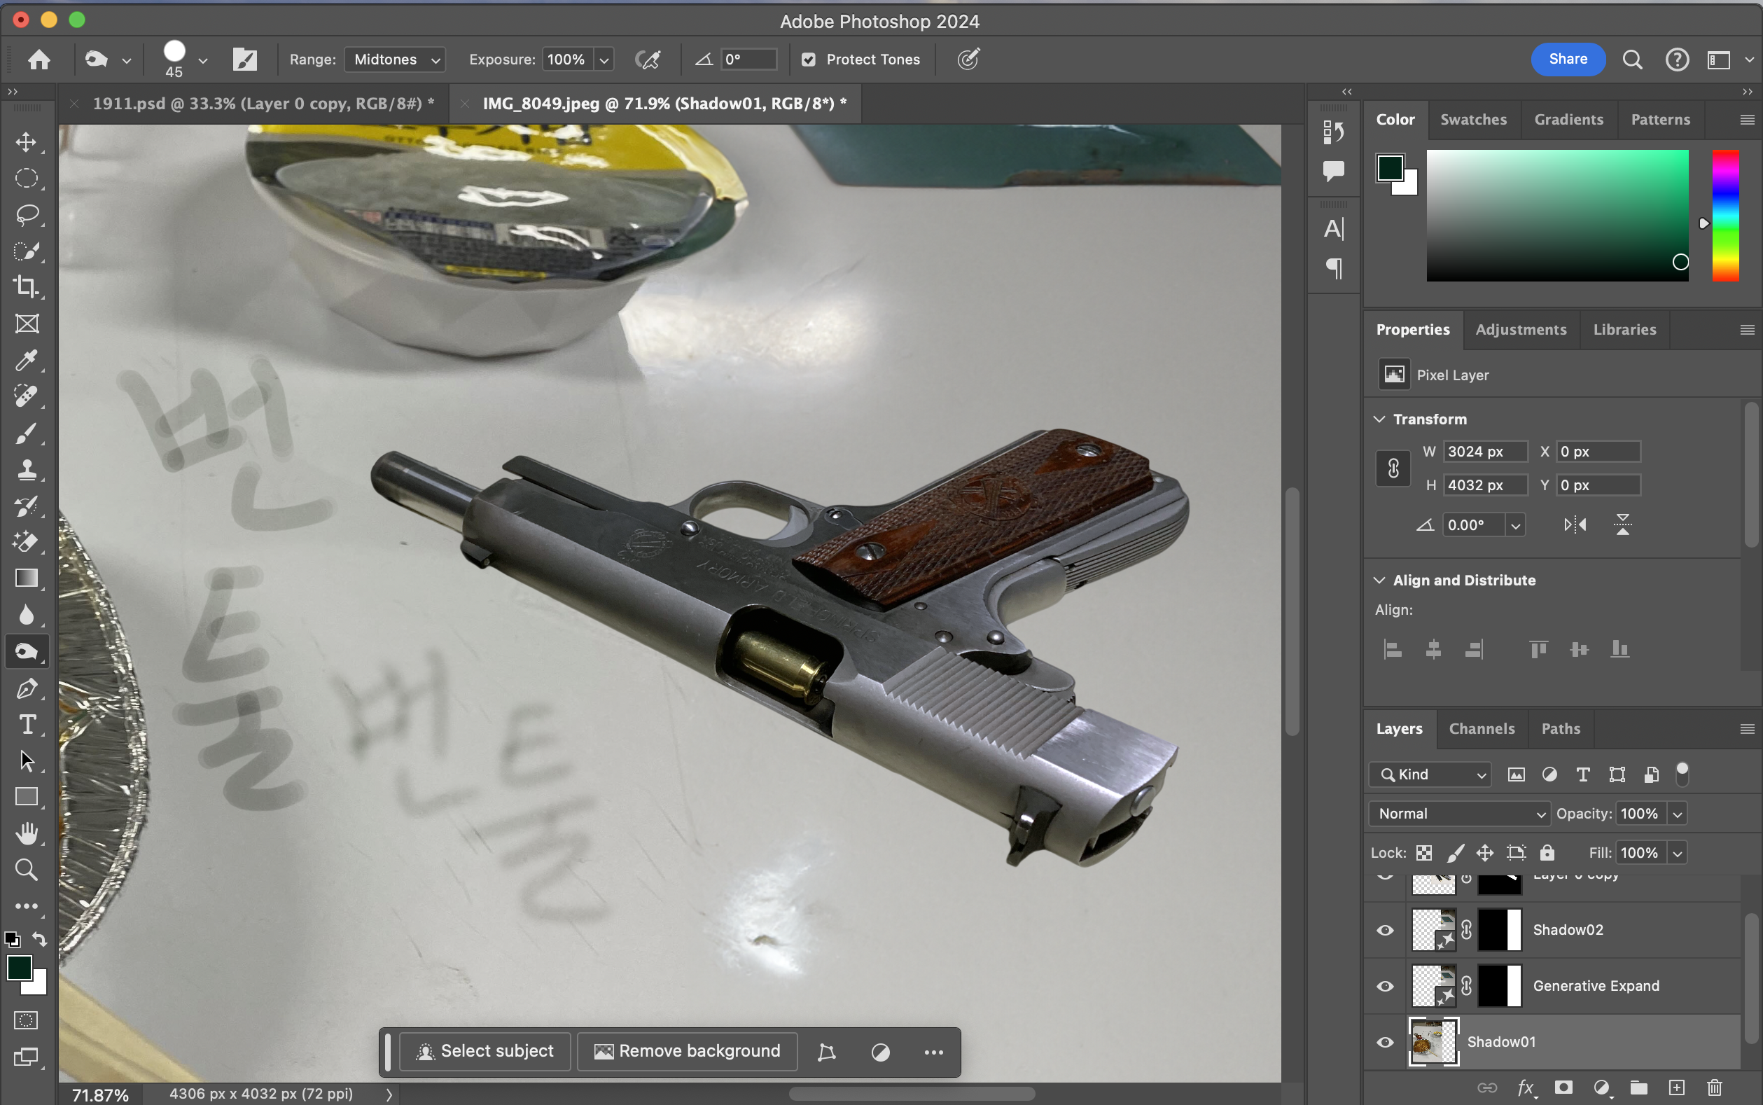Select the Eyedropper tool
This screenshot has width=1763, height=1105.
[x=27, y=359]
